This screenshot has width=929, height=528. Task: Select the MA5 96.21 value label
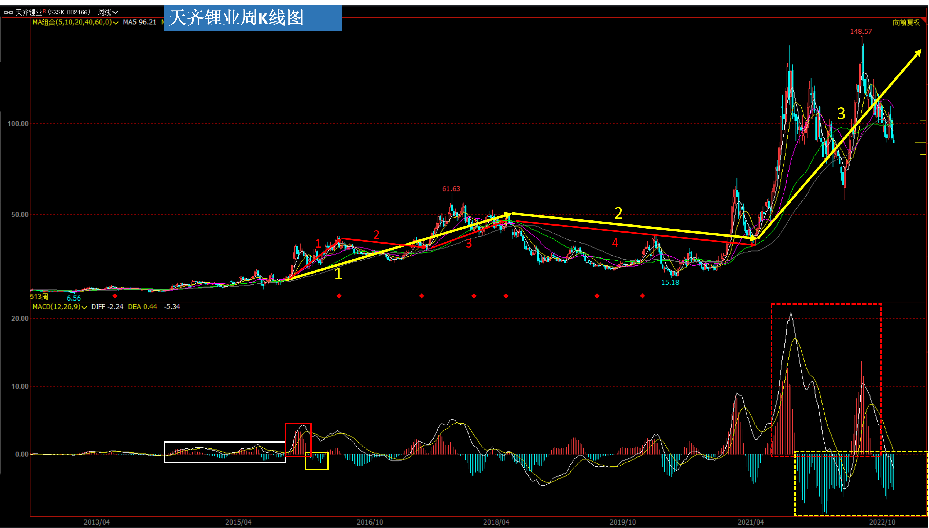[139, 22]
